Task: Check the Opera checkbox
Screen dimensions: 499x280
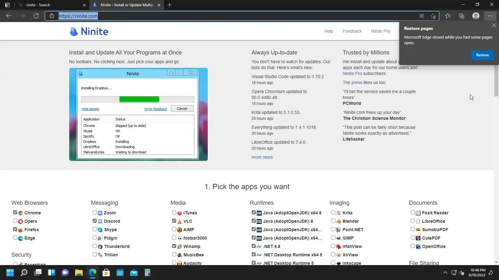Action: pyautogui.click(x=15, y=221)
